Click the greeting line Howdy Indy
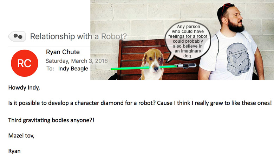The width and height of the screenshot is (274, 155). pos(24,87)
